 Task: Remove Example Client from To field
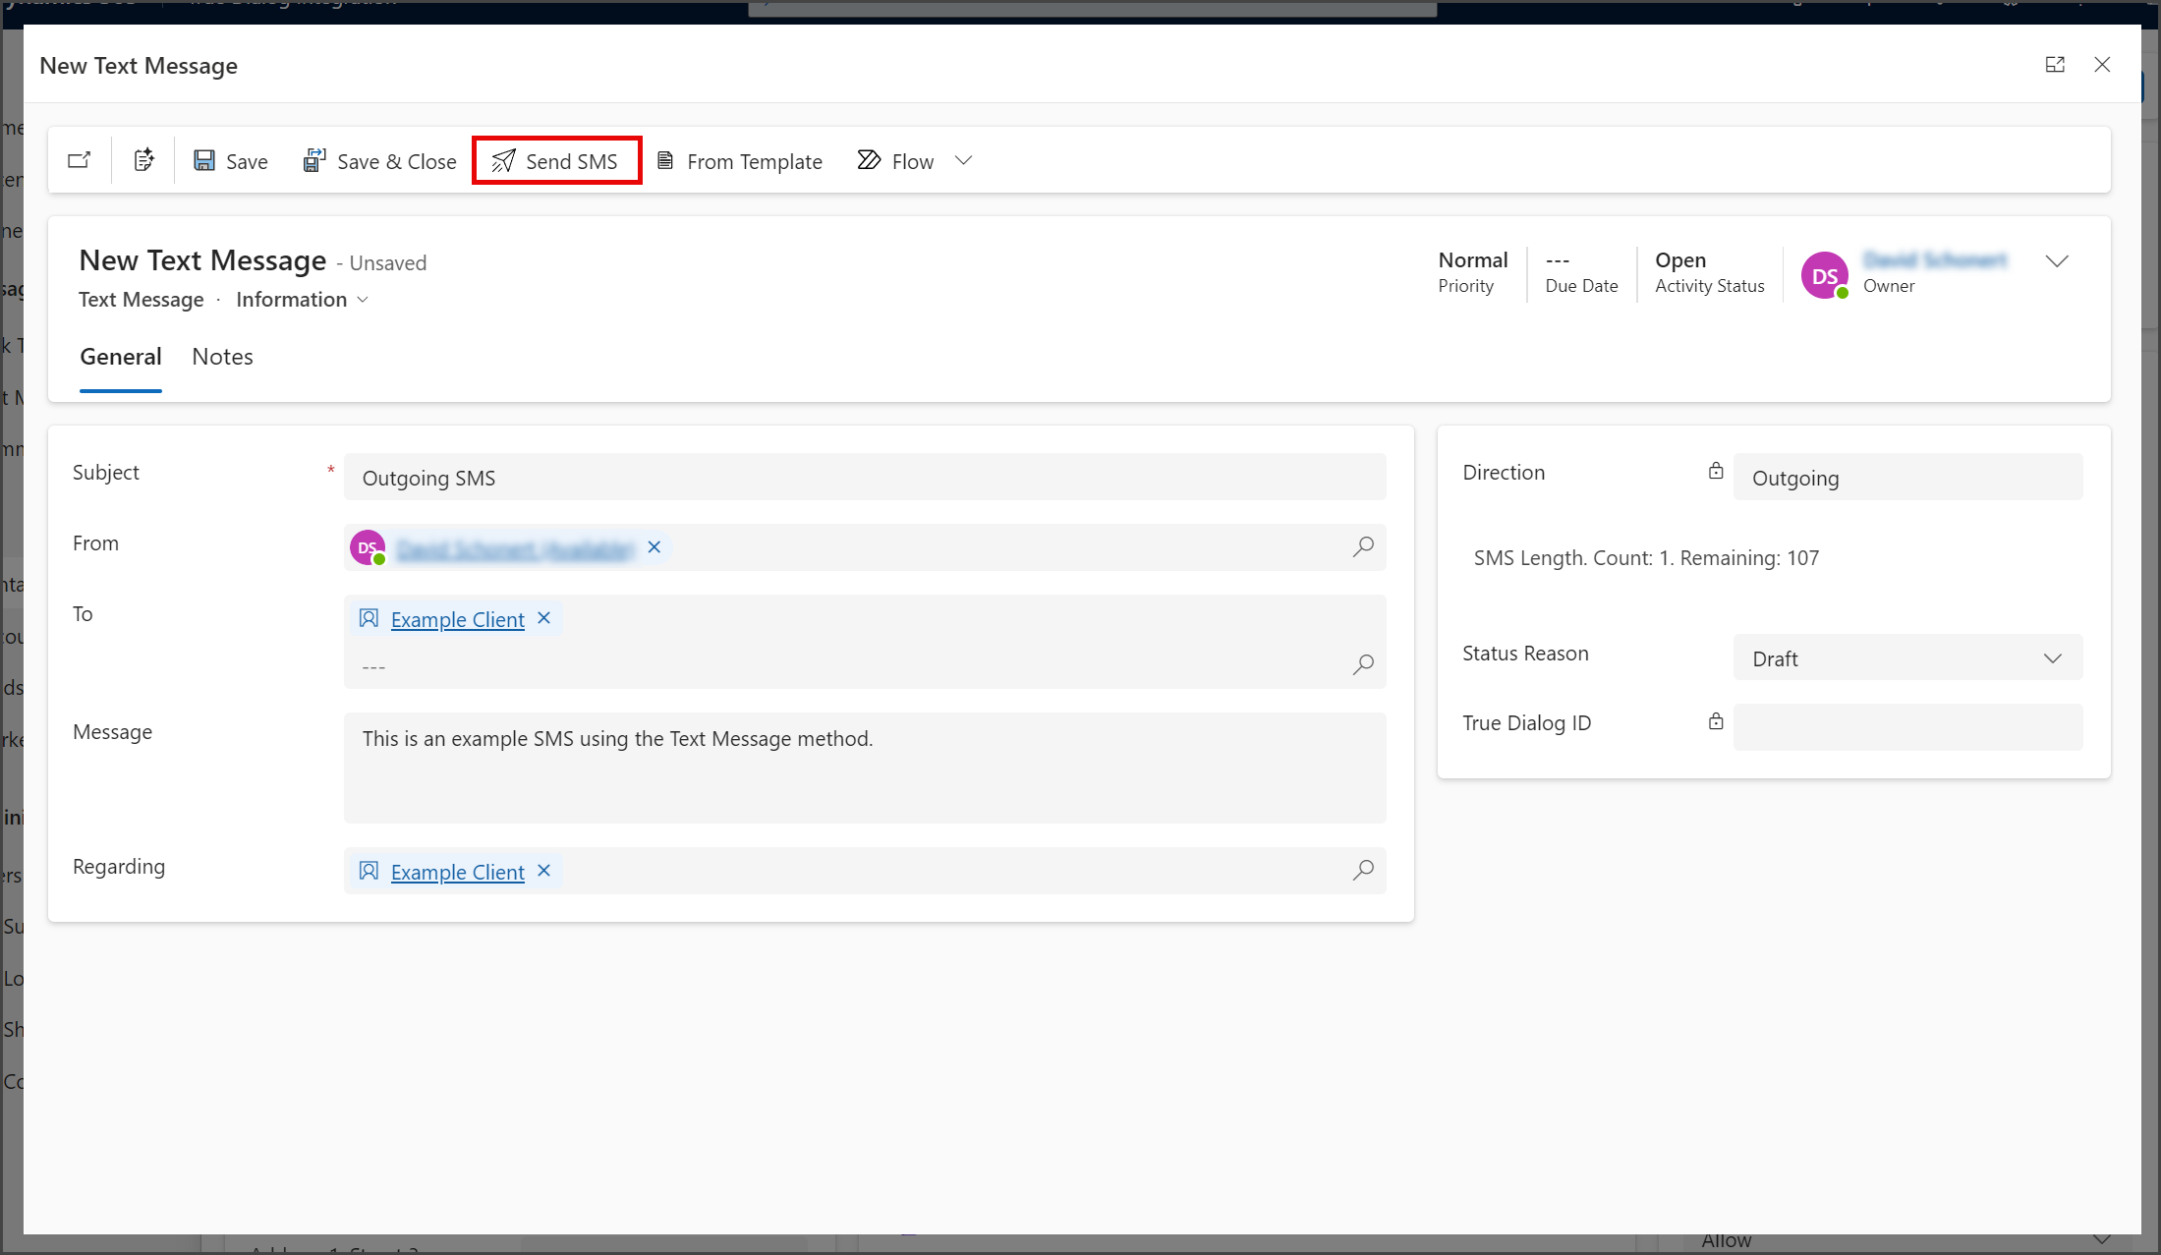543,618
